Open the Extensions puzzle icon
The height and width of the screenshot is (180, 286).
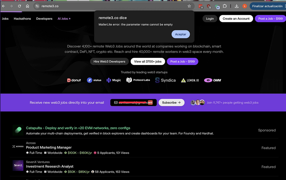pos(225,6)
